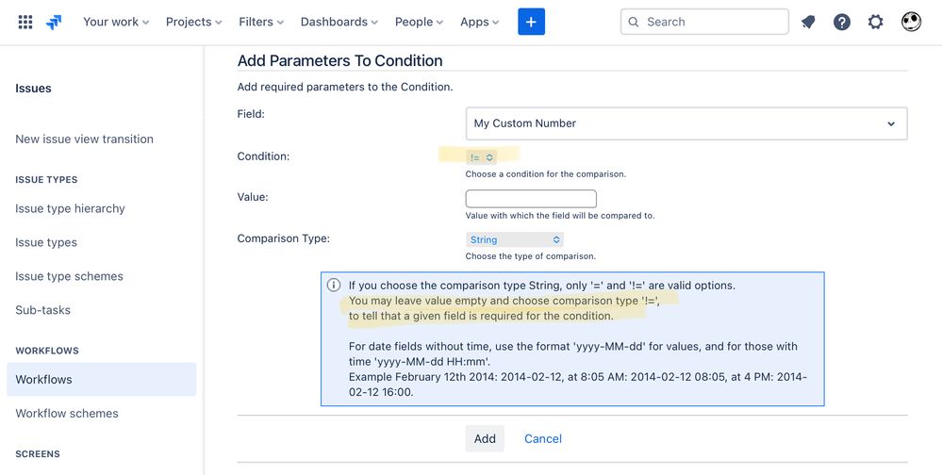Click the Value text input field
The height and width of the screenshot is (475, 942).
click(x=531, y=199)
